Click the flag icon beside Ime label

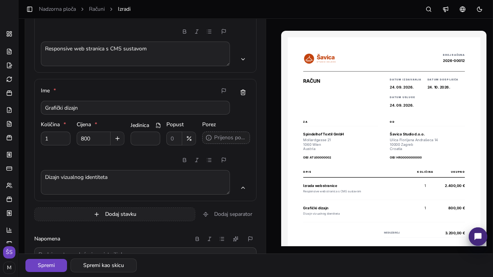[224, 91]
